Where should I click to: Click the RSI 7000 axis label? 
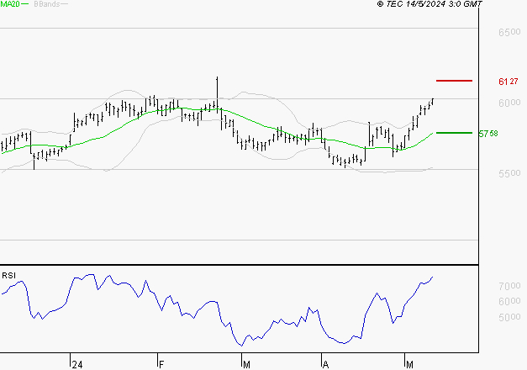point(509,286)
